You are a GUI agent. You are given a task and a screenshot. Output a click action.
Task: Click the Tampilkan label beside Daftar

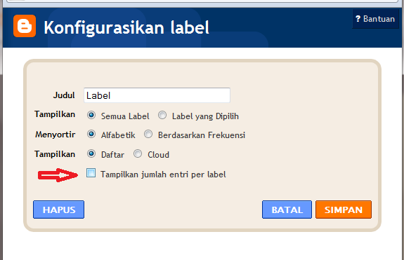coord(55,154)
